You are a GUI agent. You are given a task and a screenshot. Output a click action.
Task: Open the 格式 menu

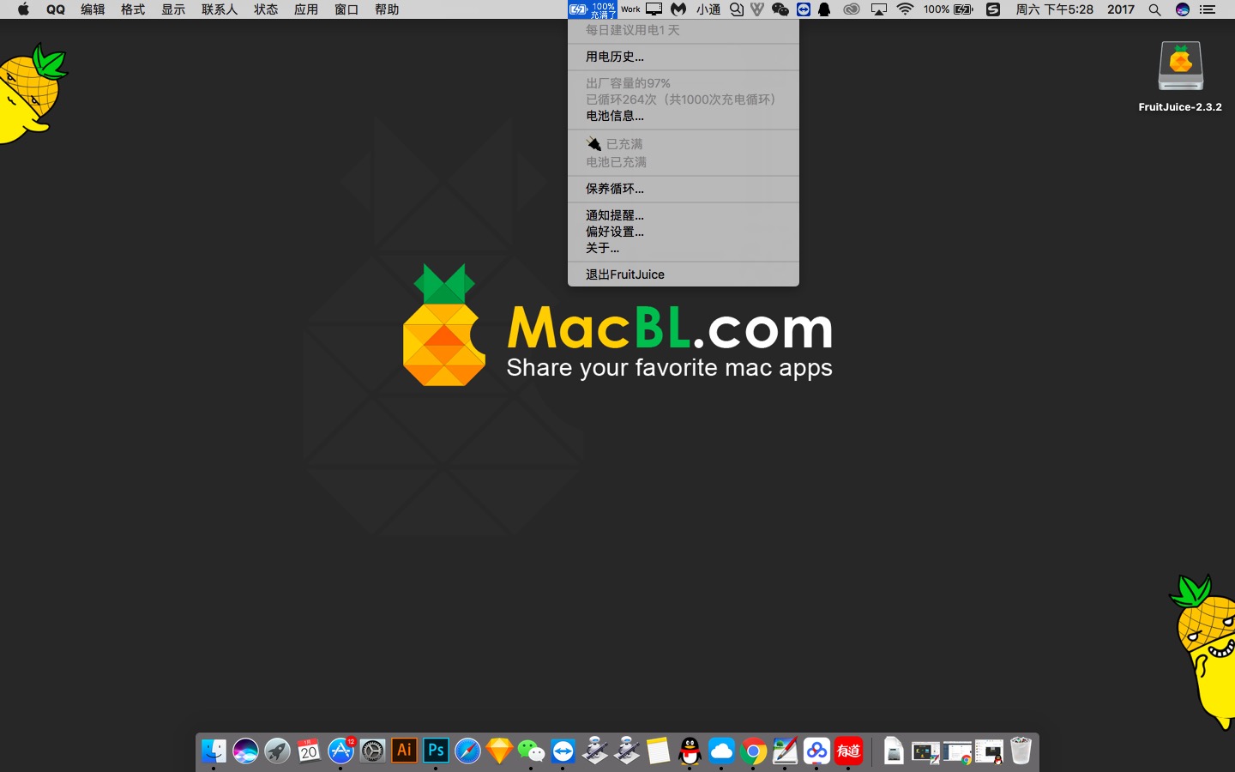coord(133,9)
